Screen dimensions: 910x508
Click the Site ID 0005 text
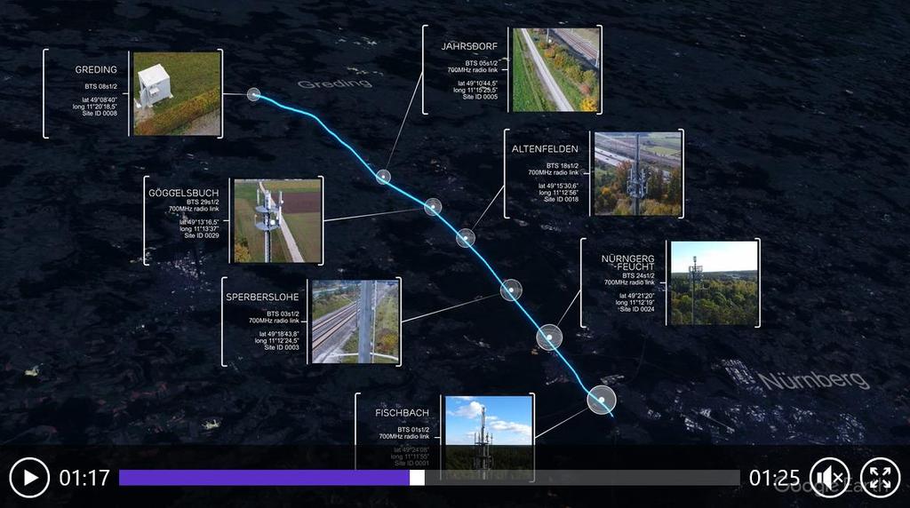pos(480,97)
